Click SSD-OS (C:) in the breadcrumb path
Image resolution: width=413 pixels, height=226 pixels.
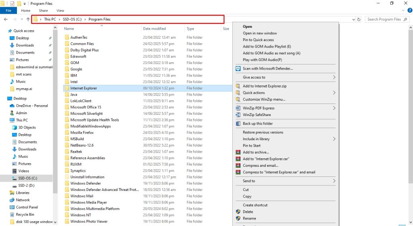pyautogui.click(x=72, y=19)
